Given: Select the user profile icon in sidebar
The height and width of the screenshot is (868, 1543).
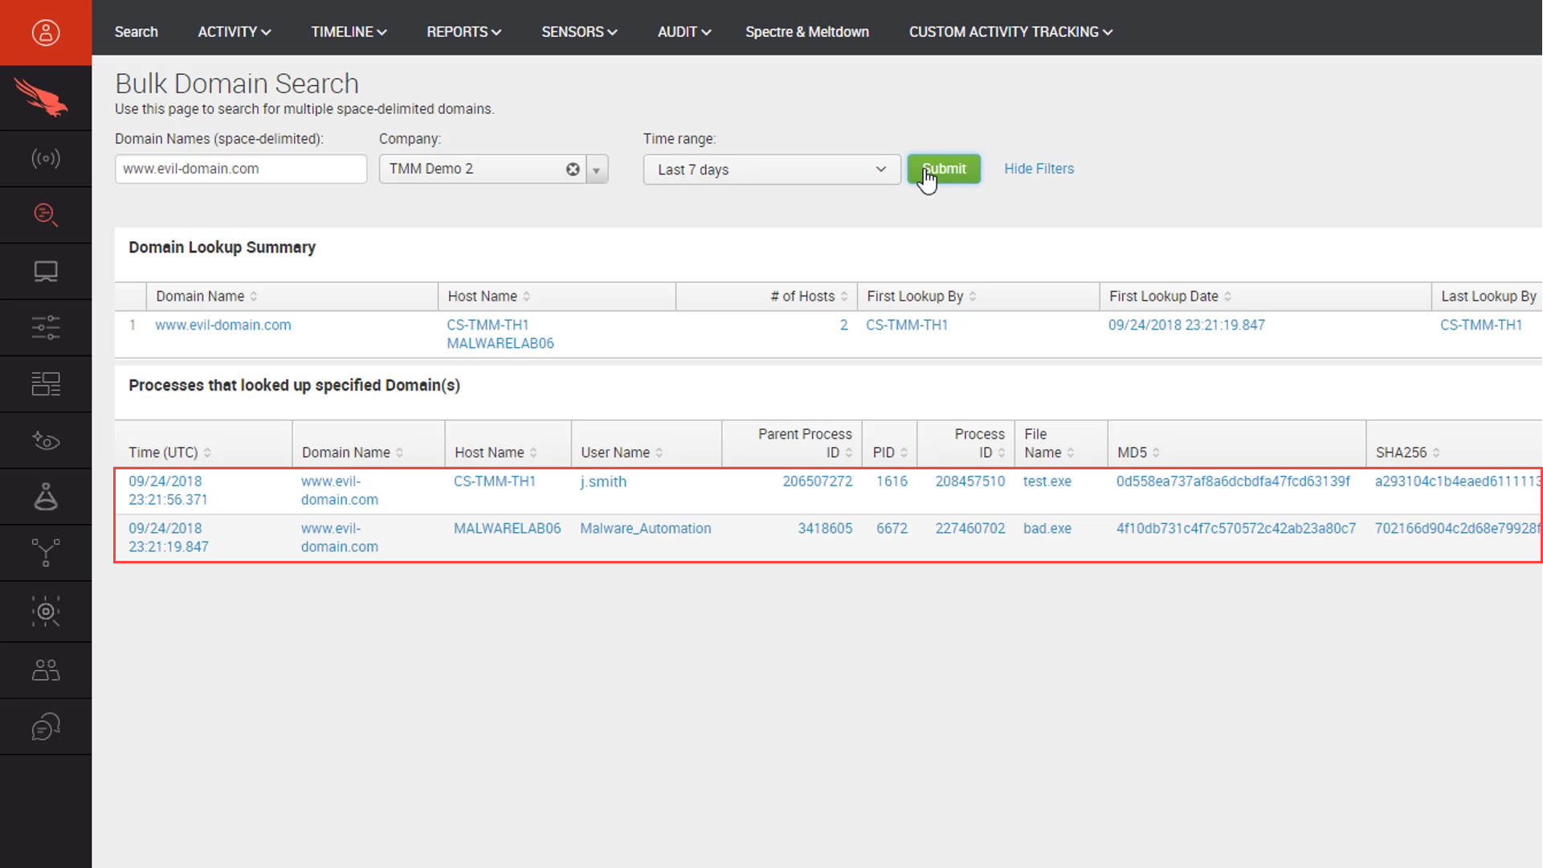Looking at the screenshot, I should tap(46, 32).
